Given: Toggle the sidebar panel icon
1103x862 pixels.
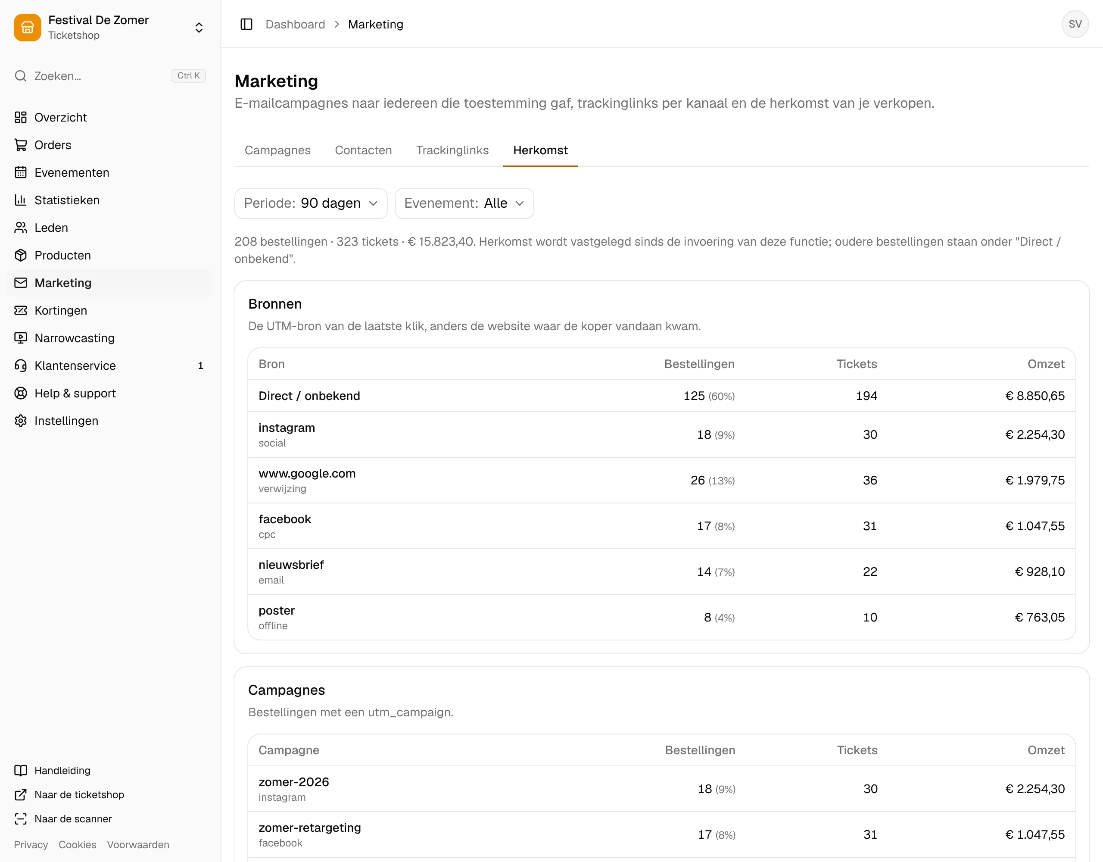Looking at the screenshot, I should 246,24.
